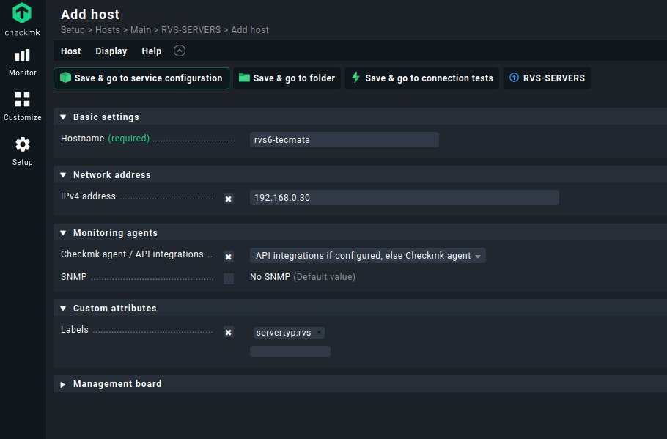Screen dimensions: 667x439
Task: Go up to the RVS-SERVERS folder
Action: 546,78
